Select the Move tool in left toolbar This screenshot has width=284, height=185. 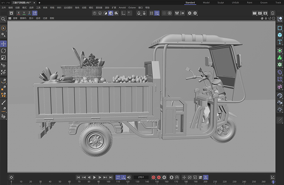(x=4, y=44)
